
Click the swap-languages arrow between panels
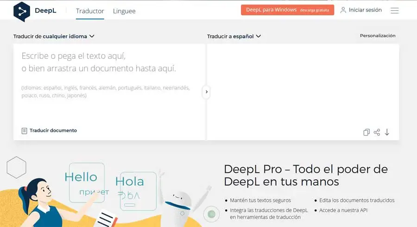coord(206,92)
